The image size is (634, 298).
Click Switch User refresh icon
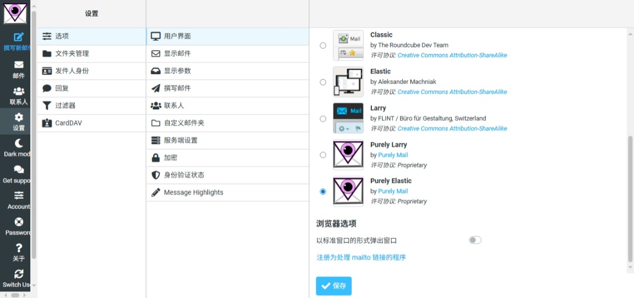point(19,273)
